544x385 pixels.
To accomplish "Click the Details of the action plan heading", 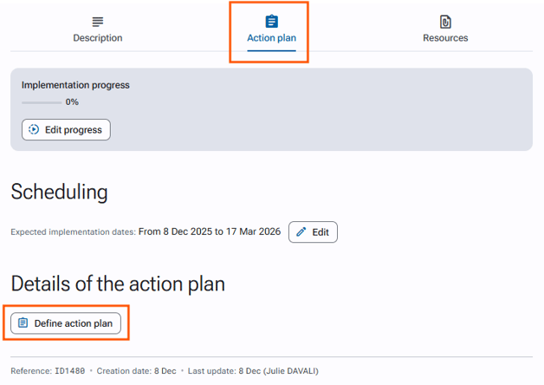I will click(x=118, y=284).
